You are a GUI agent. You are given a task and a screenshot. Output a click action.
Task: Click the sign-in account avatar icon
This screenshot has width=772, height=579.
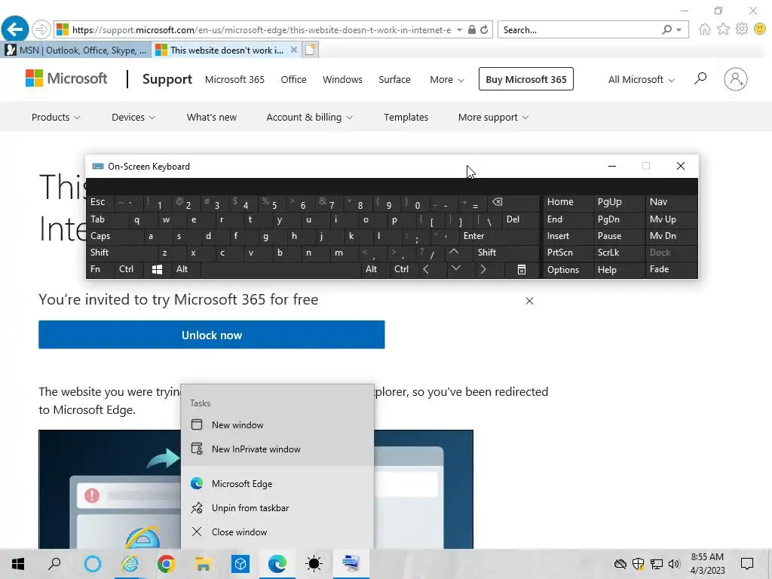click(x=736, y=78)
